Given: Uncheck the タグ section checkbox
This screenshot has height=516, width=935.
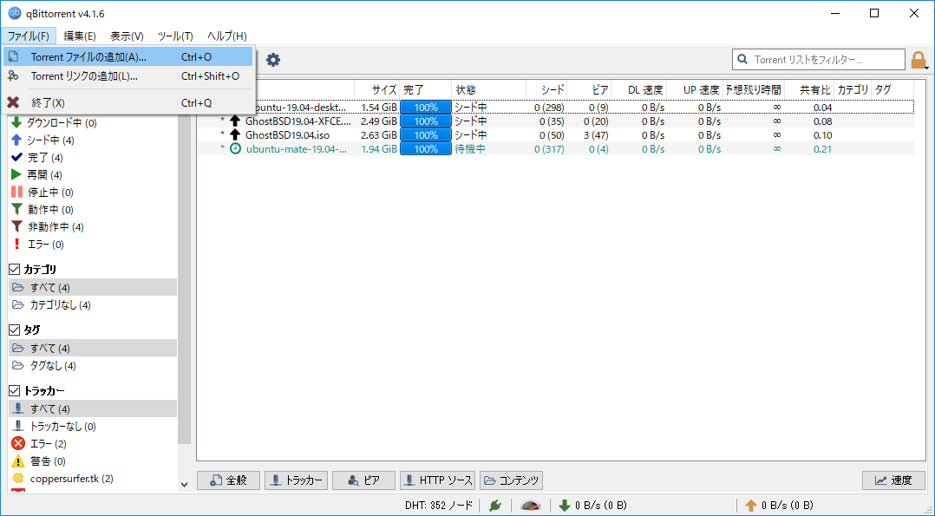Looking at the screenshot, I should pos(15,330).
